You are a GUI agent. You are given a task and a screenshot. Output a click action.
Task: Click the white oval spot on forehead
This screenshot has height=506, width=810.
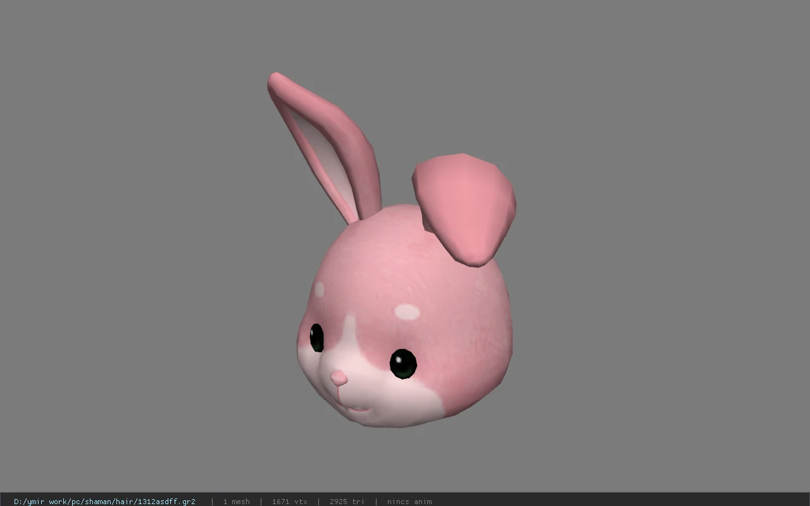click(x=407, y=312)
